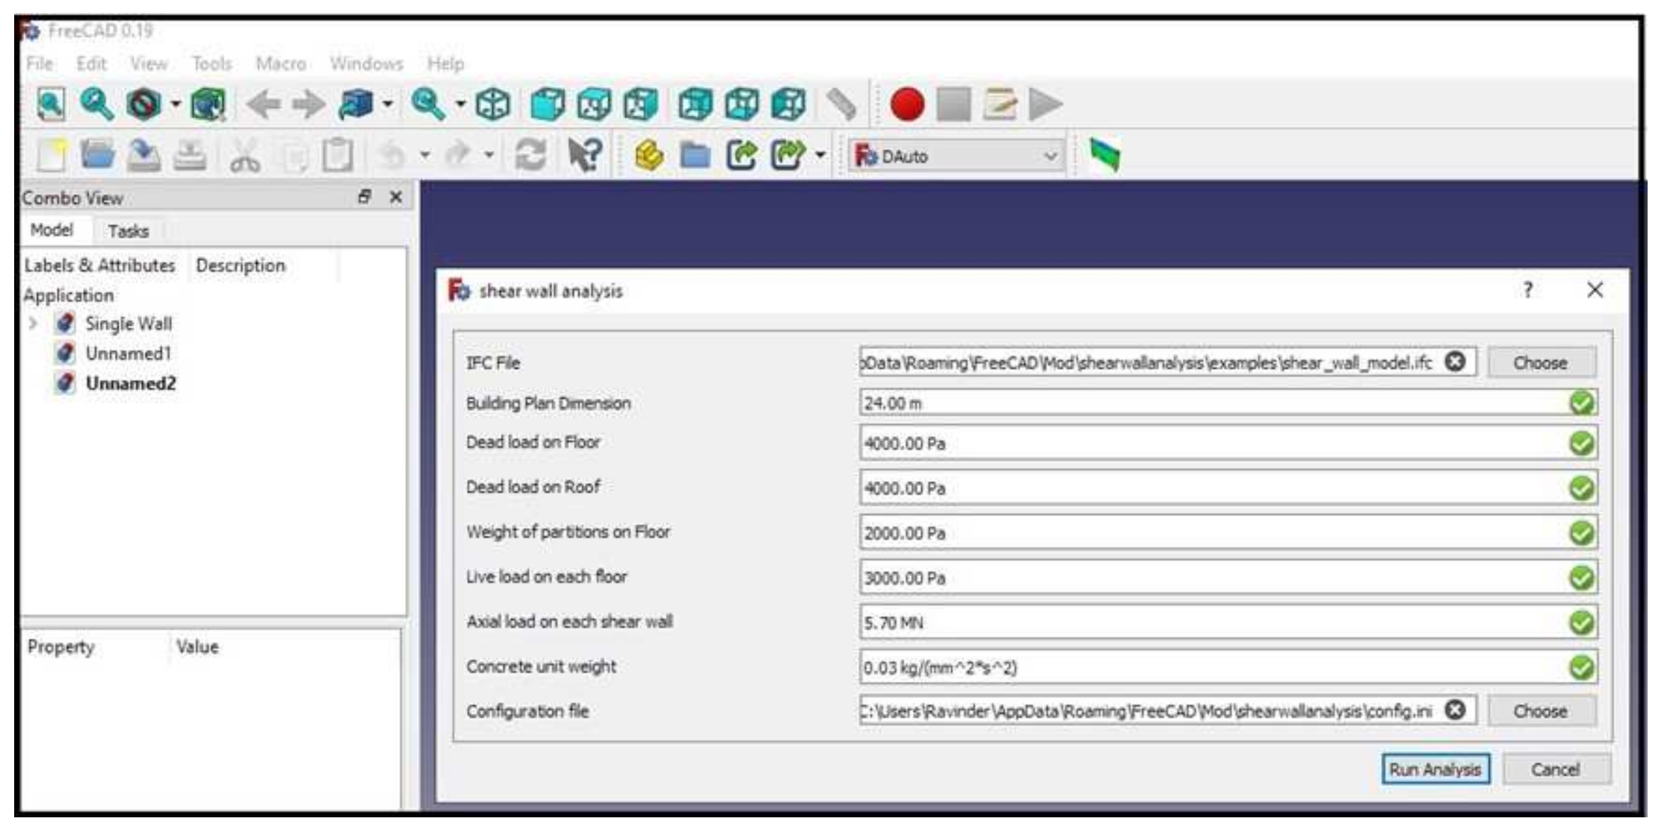Screen dimensions: 1660x835
Task: Click the Dead load on Floor checkmark
Action: [1582, 443]
